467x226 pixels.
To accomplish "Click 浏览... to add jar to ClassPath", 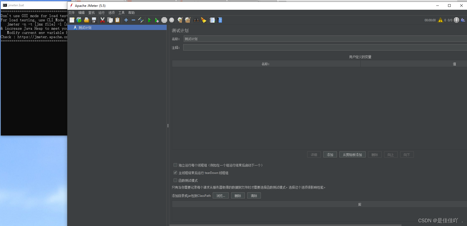I will pyautogui.click(x=221, y=196).
